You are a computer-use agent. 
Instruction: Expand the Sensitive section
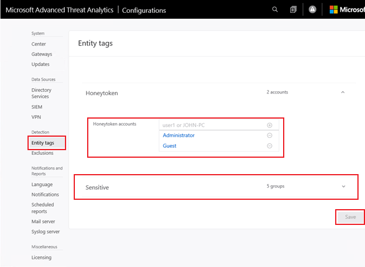click(343, 187)
